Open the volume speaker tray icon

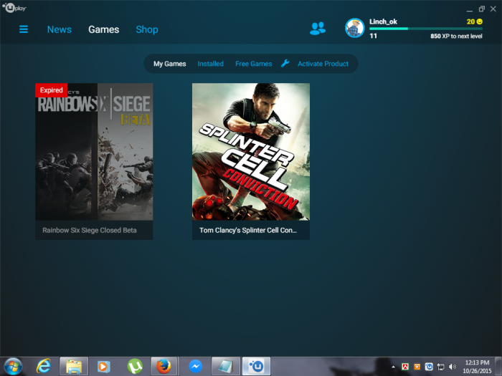click(452, 367)
